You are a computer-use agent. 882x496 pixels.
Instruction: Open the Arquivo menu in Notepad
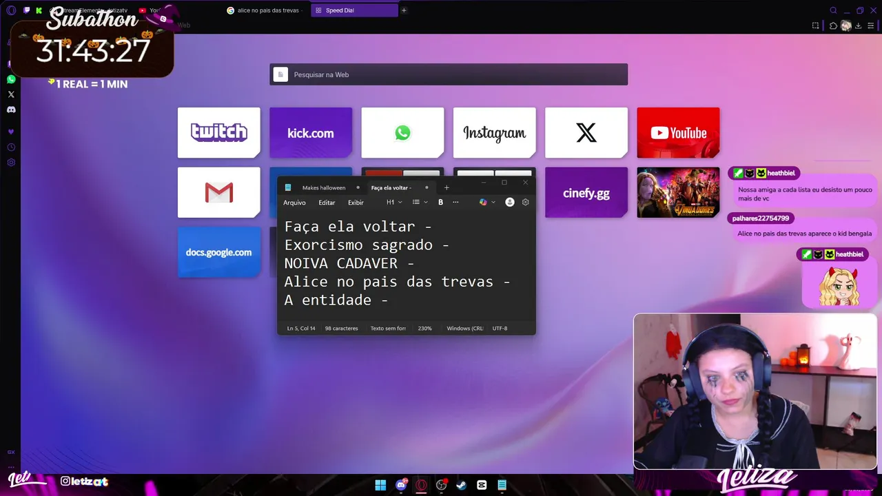294,203
